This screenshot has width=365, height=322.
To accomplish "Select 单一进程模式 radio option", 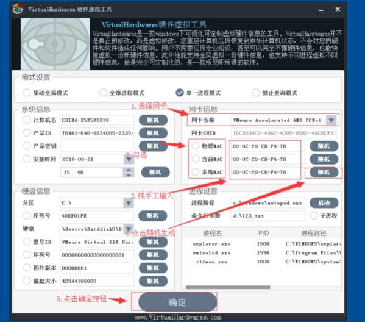I will point(180,93).
